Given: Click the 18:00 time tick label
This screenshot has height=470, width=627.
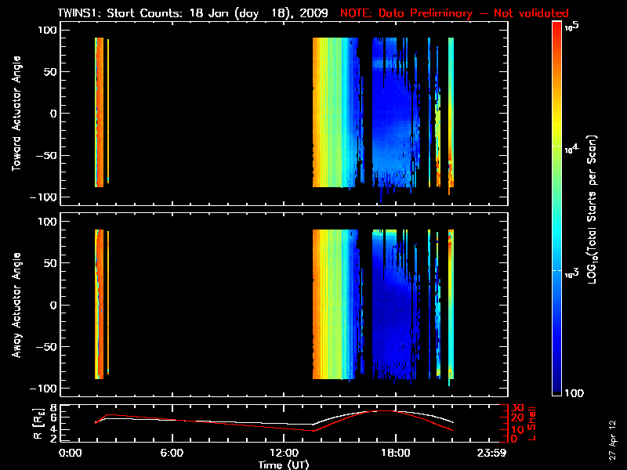Looking at the screenshot, I should [394, 454].
